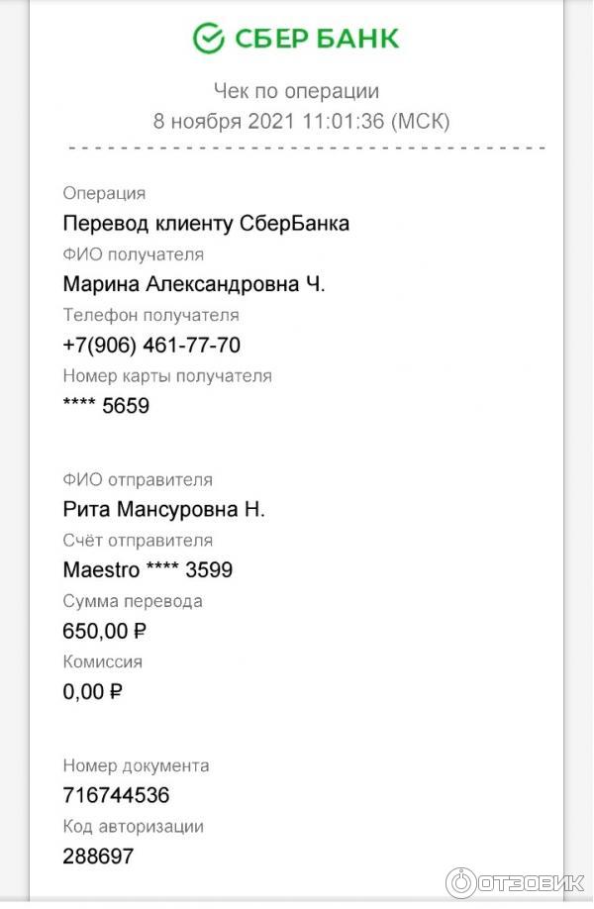Viewport: 594px width, 909px height.
Task: Select document number 716744536
Action: [x=116, y=795]
